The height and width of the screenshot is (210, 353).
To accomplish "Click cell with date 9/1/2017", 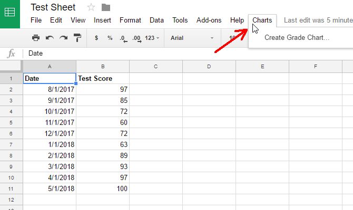I will [x=50, y=100].
